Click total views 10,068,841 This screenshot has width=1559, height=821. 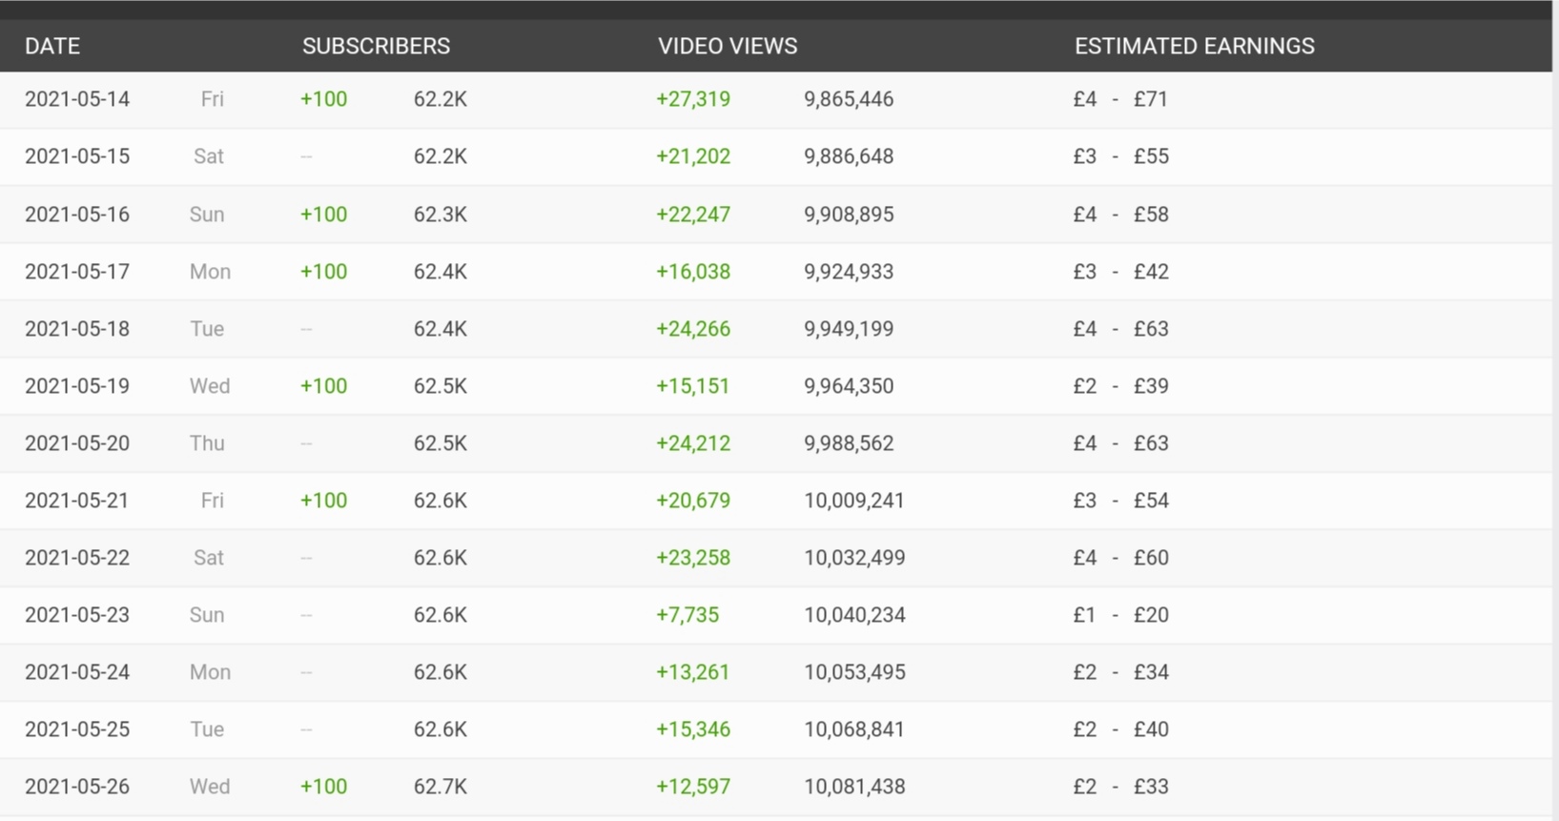pyautogui.click(x=854, y=729)
